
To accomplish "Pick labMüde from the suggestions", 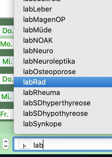I will coord(63,30).
